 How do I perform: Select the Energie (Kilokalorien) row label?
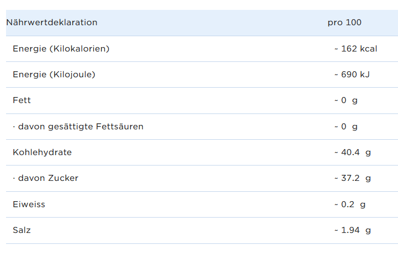click(61, 49)
